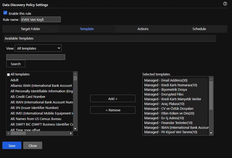Open the Schedule tab

tap(199, 29)
